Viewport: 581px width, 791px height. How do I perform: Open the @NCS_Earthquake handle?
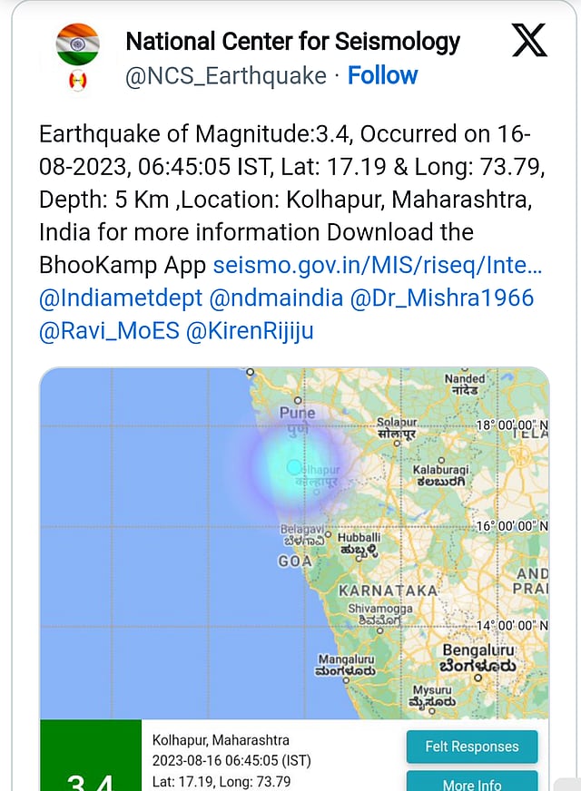226,76
